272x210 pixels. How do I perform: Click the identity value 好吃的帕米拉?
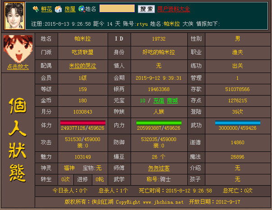[159, 52]
